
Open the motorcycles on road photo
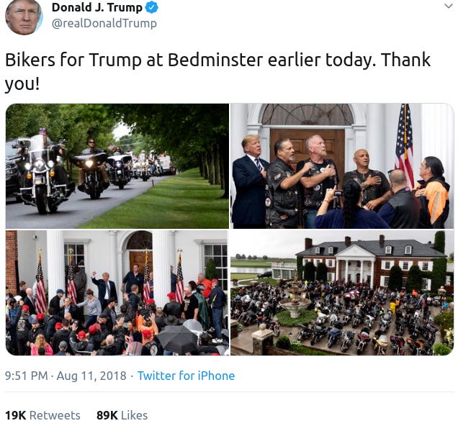[x=117, y=166]
